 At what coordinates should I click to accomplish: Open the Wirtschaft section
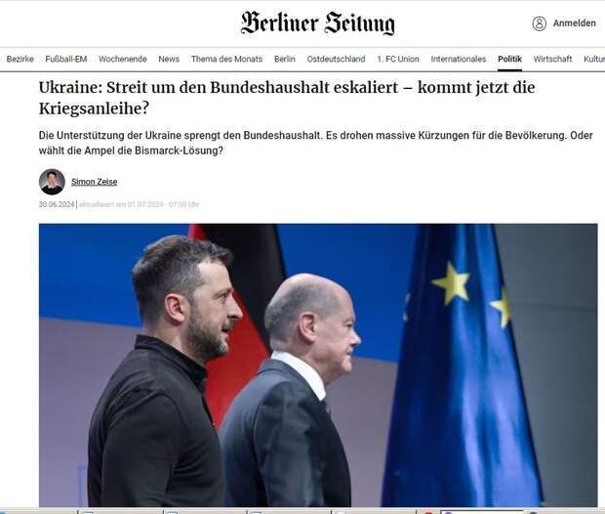(x=552, y=60)
